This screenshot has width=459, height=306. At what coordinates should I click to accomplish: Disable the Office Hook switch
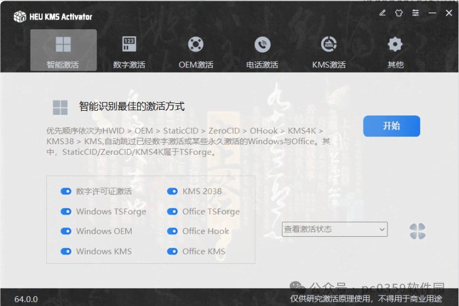(x=172, y=231)
